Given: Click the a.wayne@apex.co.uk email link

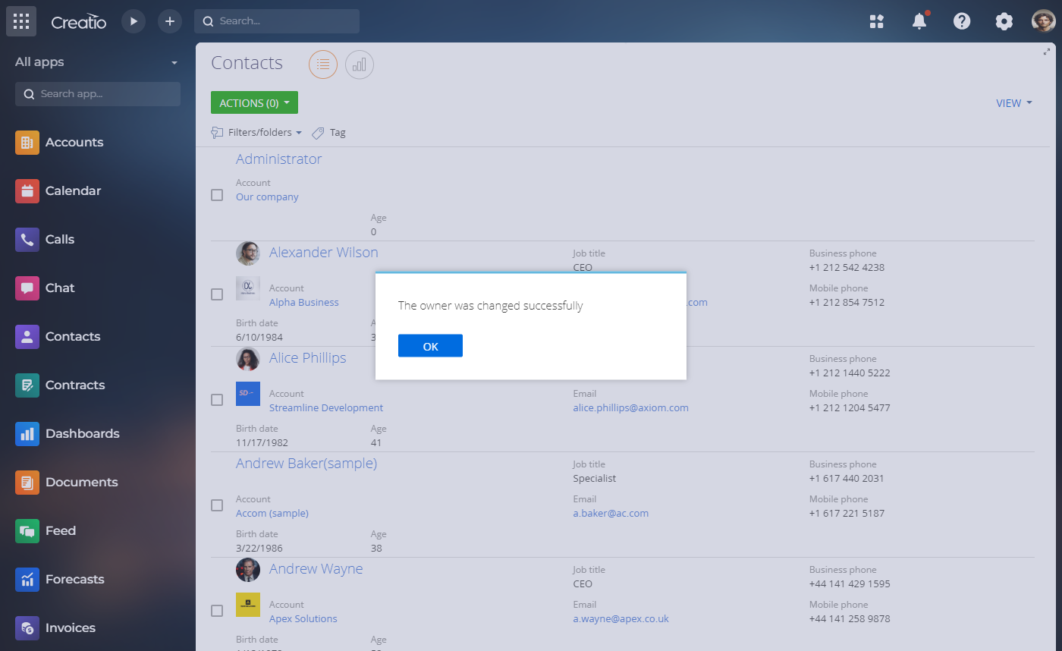Looking at the screenshot, I should tap(621, 619).
